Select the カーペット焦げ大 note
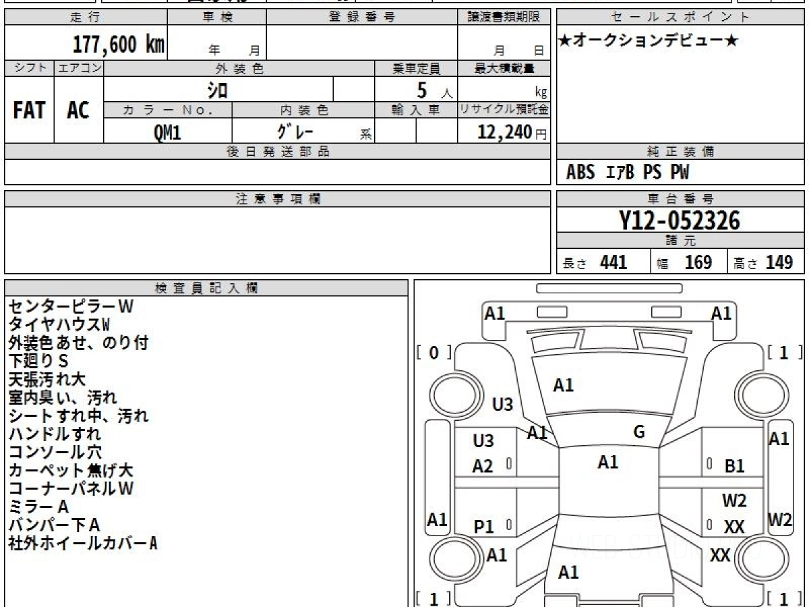The image size is (809, 607). pos(71,470)
